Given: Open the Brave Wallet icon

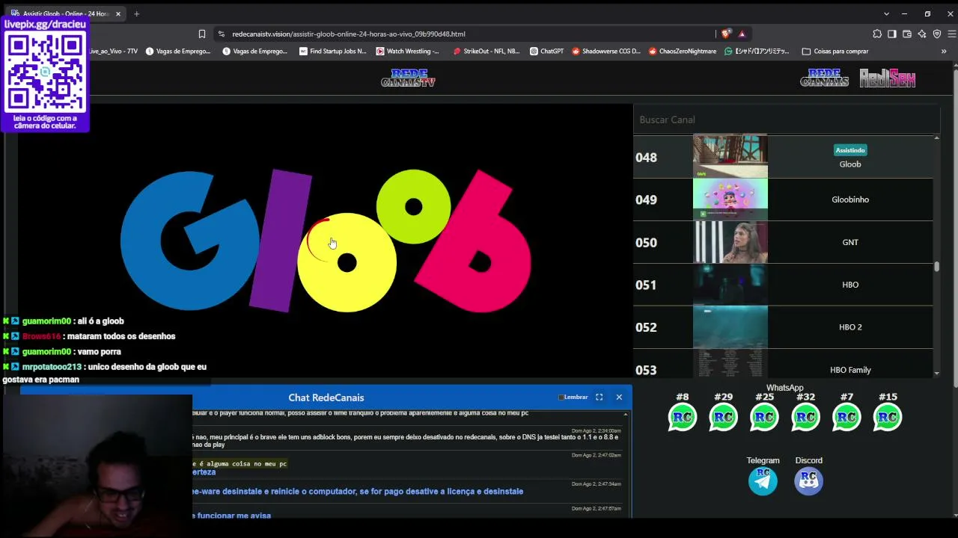Looking at the screenshot, I should tap(907, 34).
